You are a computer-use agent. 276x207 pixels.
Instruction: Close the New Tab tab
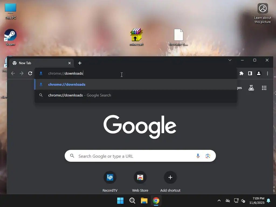70,63
